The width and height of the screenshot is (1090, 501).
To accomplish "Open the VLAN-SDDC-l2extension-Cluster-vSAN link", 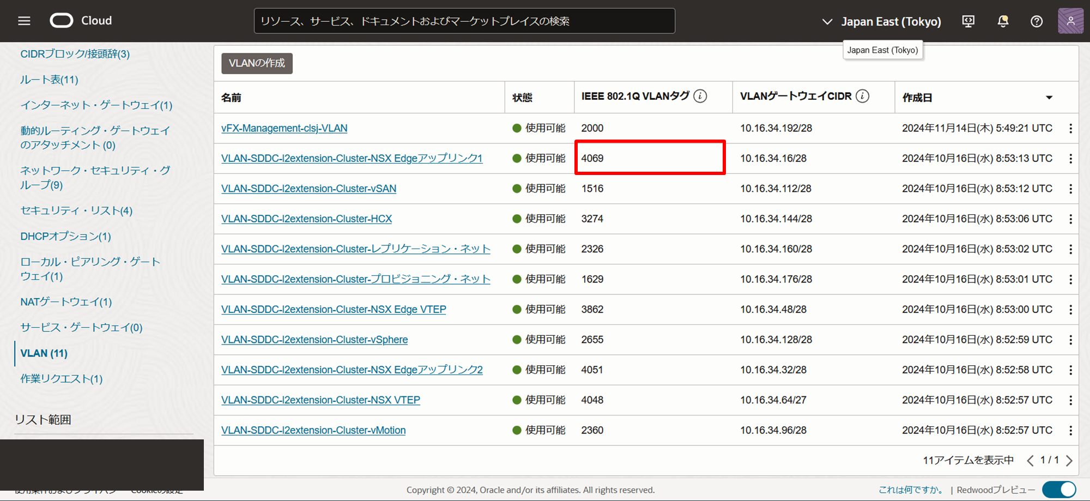I will click(x=309, y=189).
